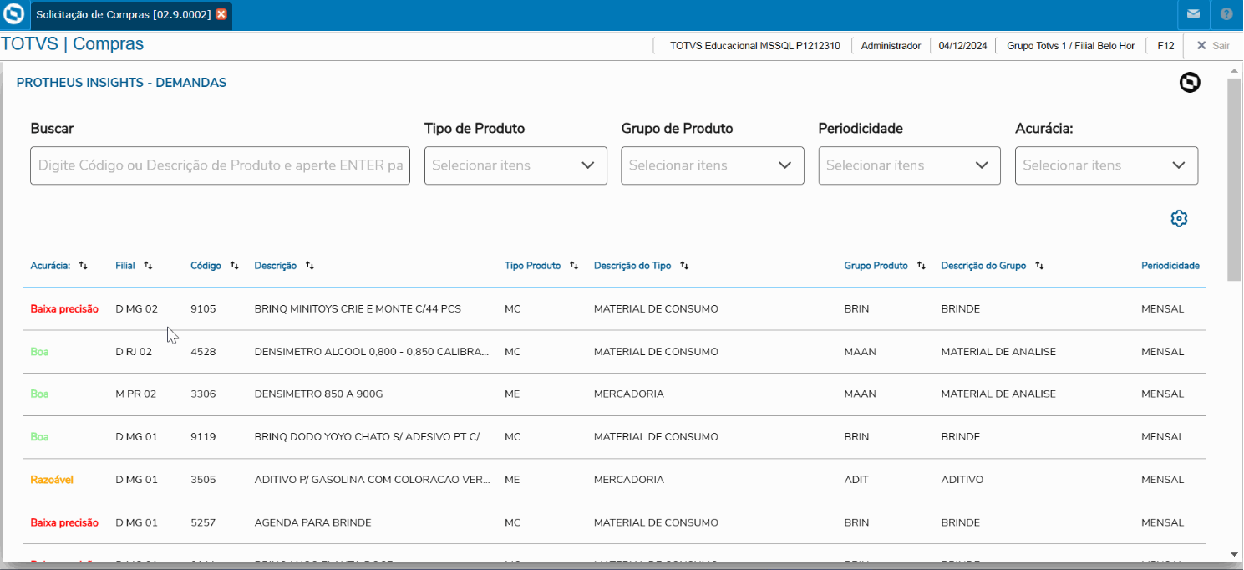1244x570 pixels.
Task: Select the Solicitação de Compras tab
Action: coord(123,14)
